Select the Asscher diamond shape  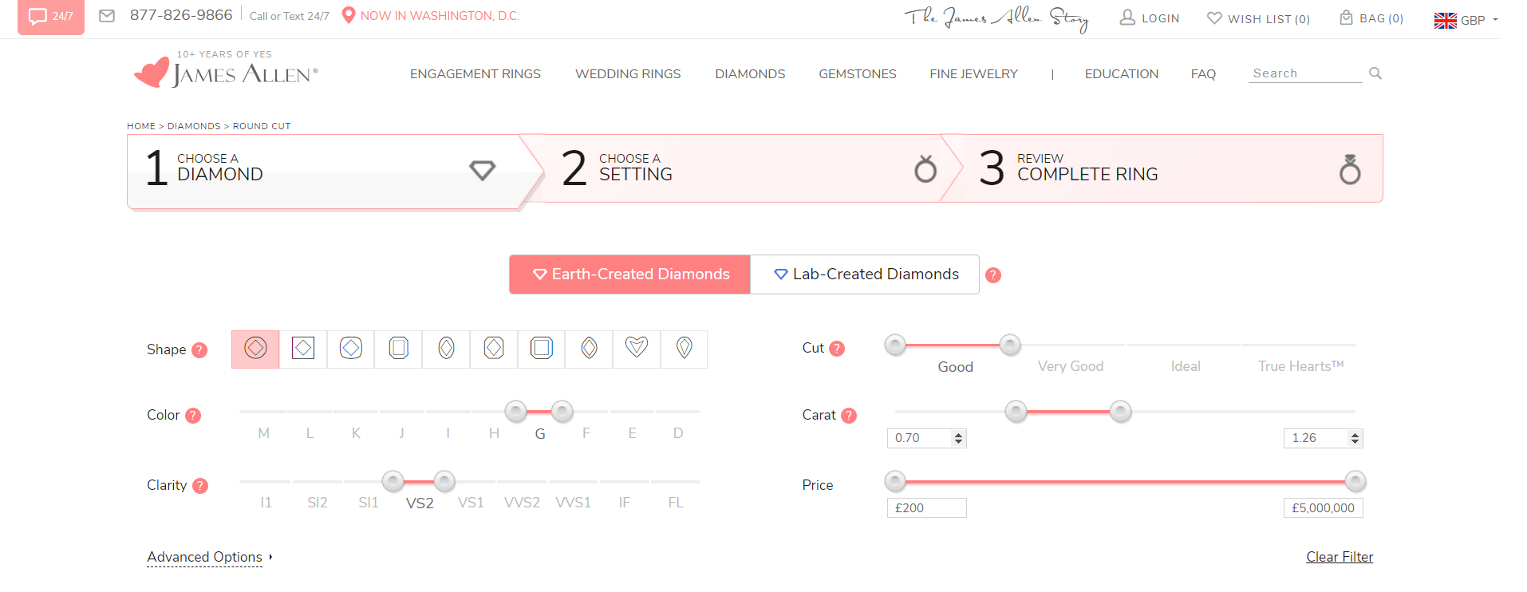(x=542, y=349)
